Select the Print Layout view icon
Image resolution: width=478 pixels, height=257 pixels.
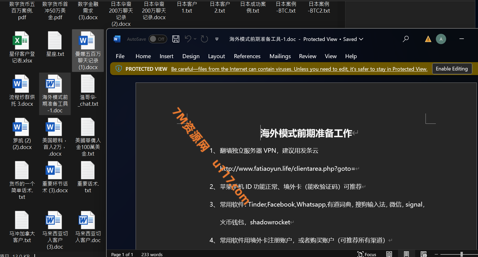[406, 254]
